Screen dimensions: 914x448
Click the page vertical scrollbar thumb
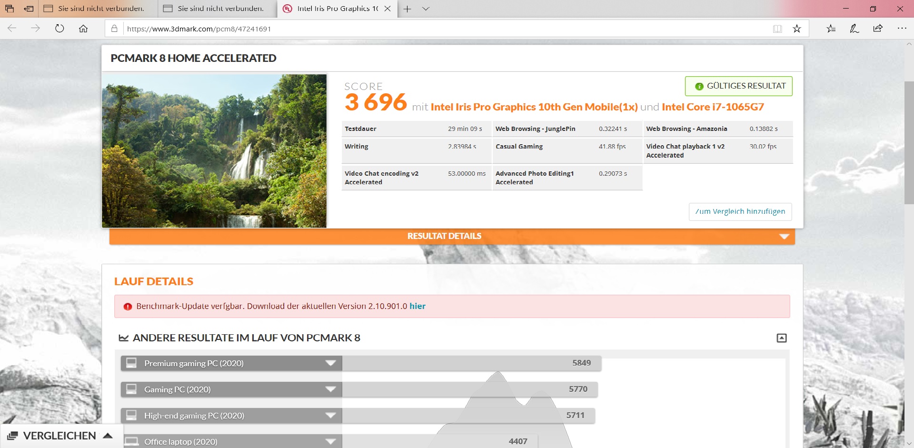909,143
